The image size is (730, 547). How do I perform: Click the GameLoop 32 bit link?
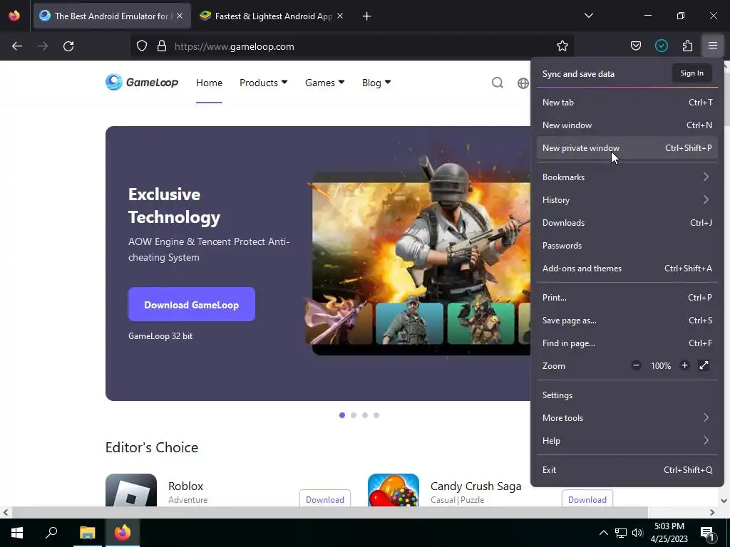point(160,336)
